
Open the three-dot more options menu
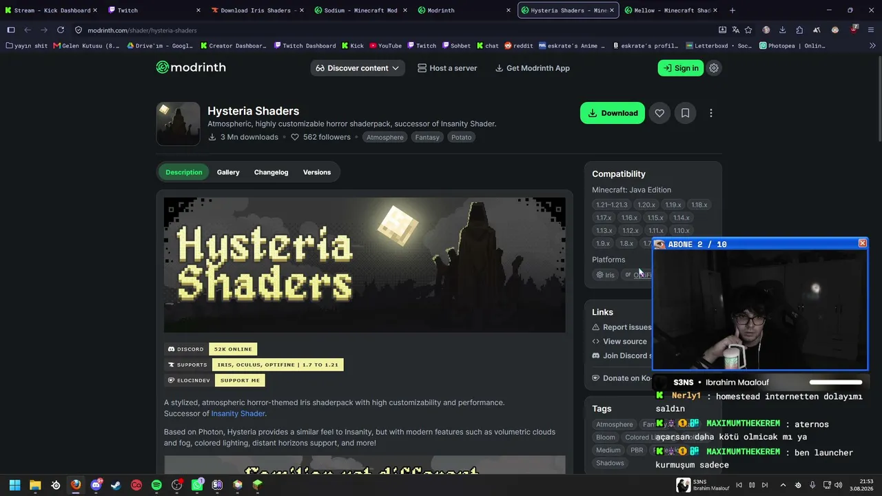pyautogui.click(x=711, y=113)
